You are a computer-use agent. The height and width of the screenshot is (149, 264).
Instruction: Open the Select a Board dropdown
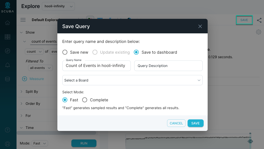coord(132,80)
